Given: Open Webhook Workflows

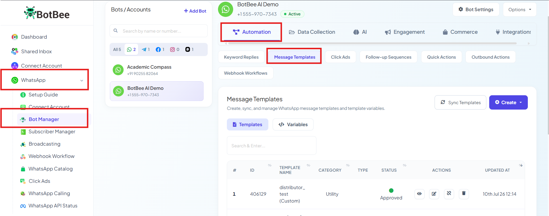Looking at the screenshot, I should tap(245, 73).
